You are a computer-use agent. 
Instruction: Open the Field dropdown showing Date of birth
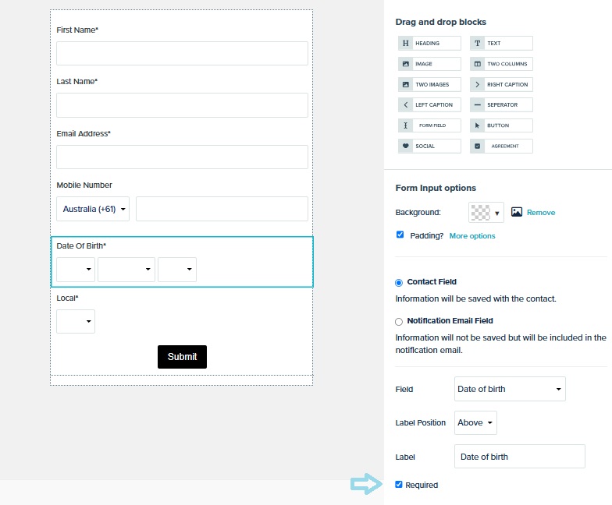[510, 389]
